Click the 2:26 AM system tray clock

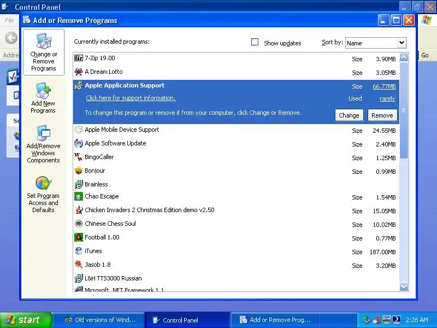point(417,320)
